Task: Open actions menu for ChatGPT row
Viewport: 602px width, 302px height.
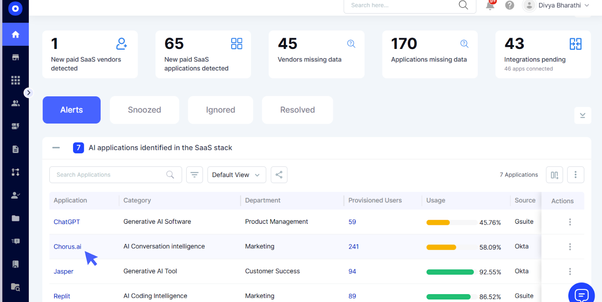Action: click(x=570, y=222)
